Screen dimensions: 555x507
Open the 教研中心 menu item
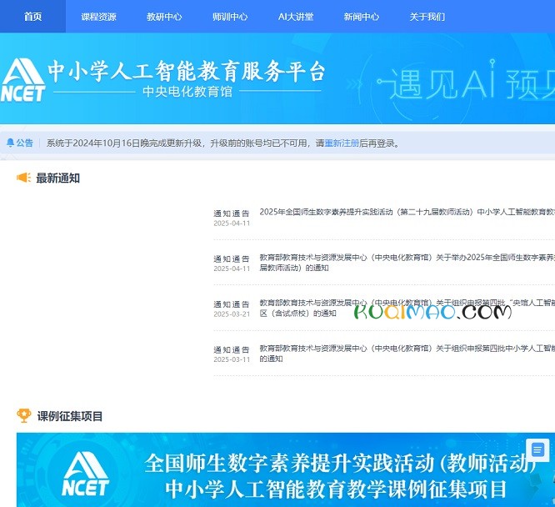click(164, 17)
